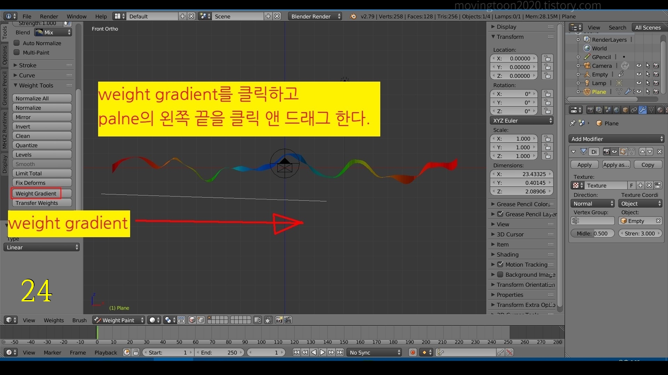
Task: Open the Help menu
Action: [x=101, y=16]
